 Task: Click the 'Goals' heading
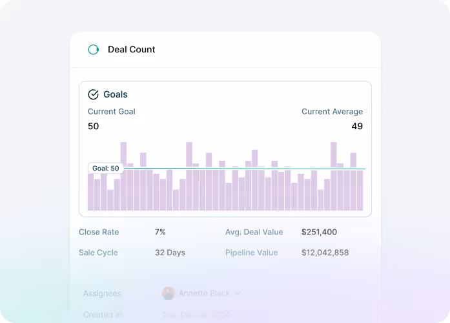tap(116, 94)
